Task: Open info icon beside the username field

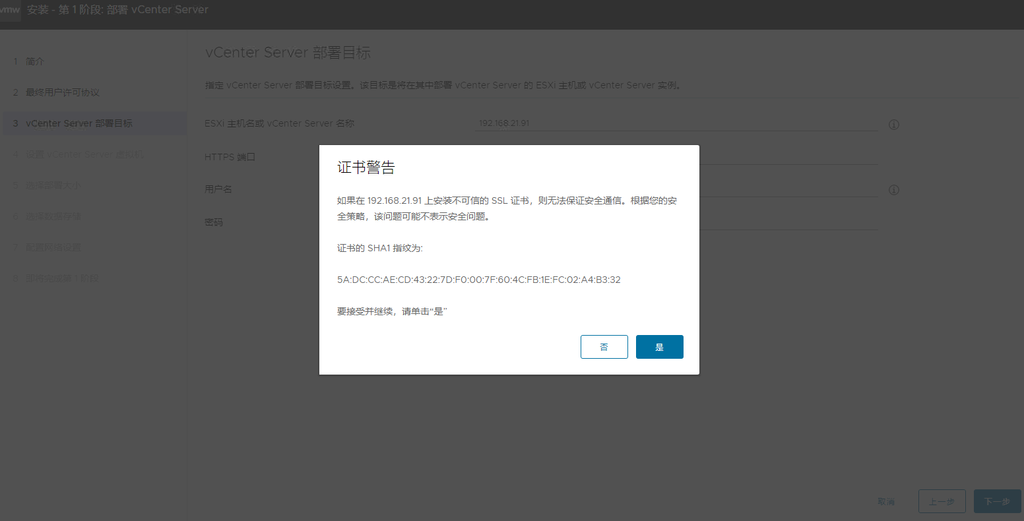Action: tap(894, 190)
